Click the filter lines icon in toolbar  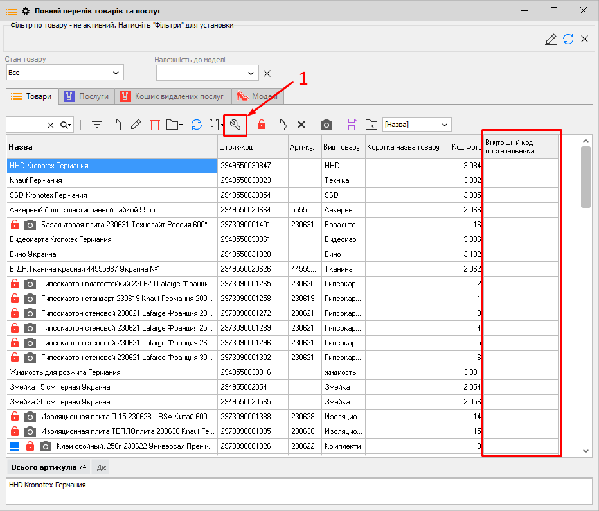point(97,125)
